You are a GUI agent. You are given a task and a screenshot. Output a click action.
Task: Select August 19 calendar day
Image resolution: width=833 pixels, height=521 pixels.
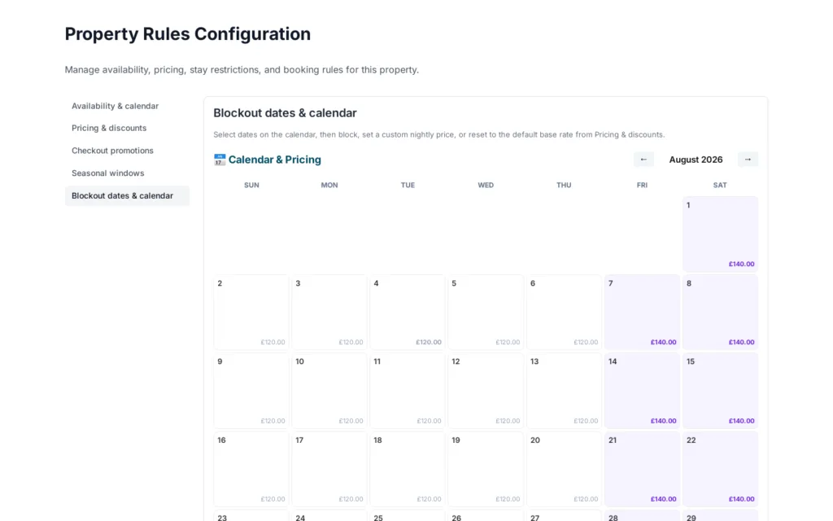(x=486, y=470)
